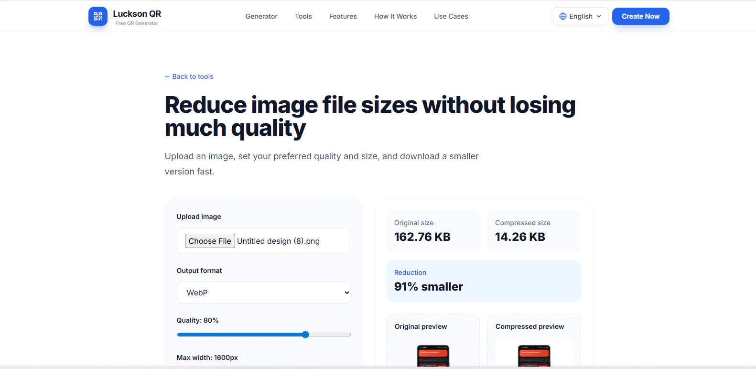Click the Original preview thumbnail image
This screenshot has width=756, height=369.
click(433, 356)
